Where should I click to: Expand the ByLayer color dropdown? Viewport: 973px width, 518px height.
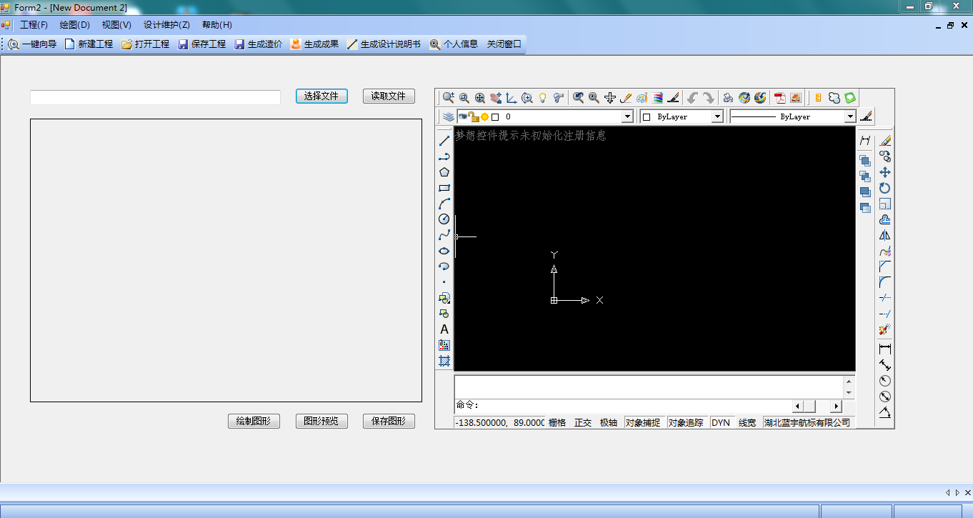pyautogui.click(x=718, y=116)
